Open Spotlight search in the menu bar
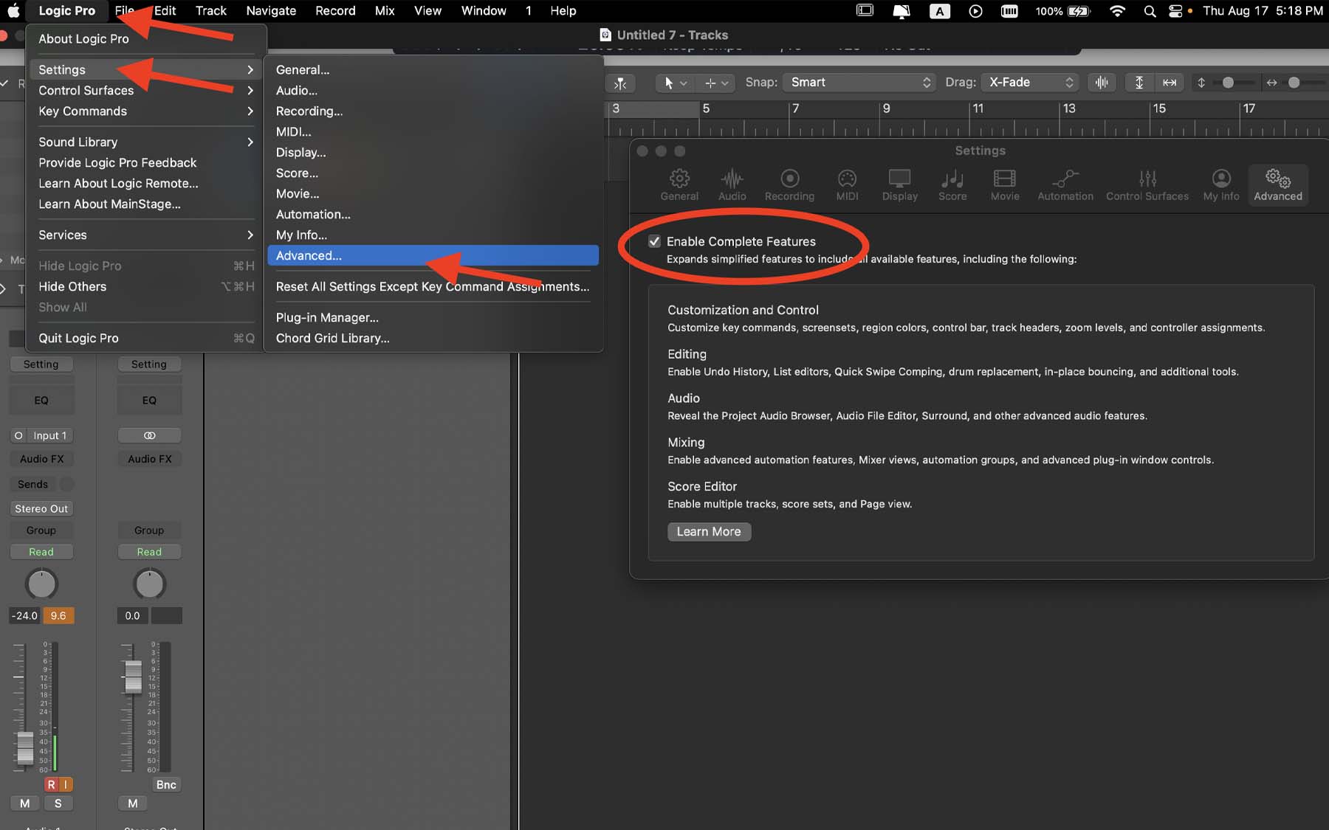The width and height of the screenshot is (1329, 830). [x=1150, y=11]
